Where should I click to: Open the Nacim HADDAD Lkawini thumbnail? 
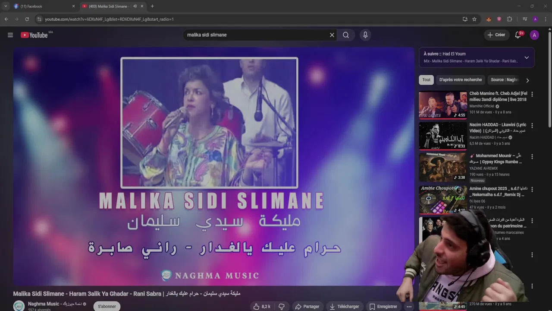442,136
